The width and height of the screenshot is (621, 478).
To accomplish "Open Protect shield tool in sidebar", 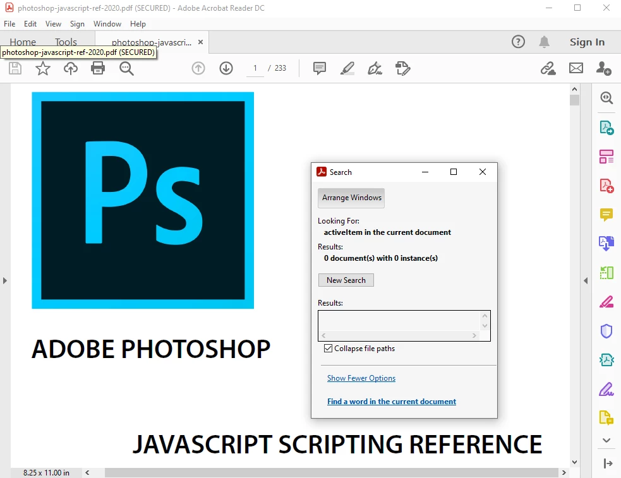I will 606,331.
